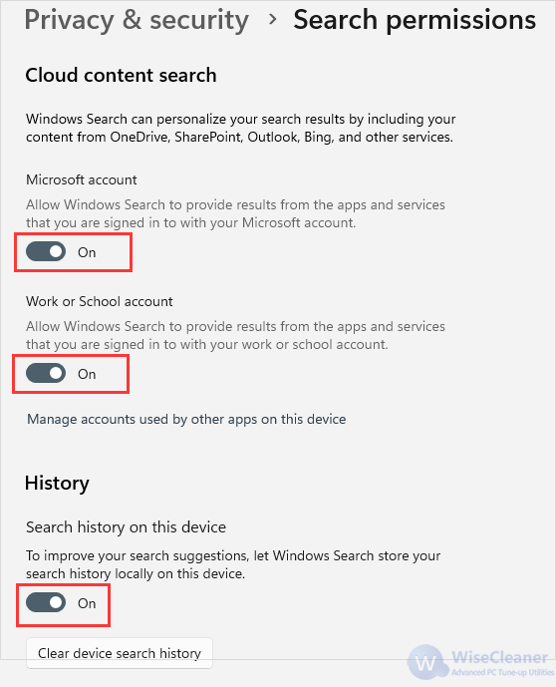Click the WiseCleaner circular W logo

click(x=426, y=662)
